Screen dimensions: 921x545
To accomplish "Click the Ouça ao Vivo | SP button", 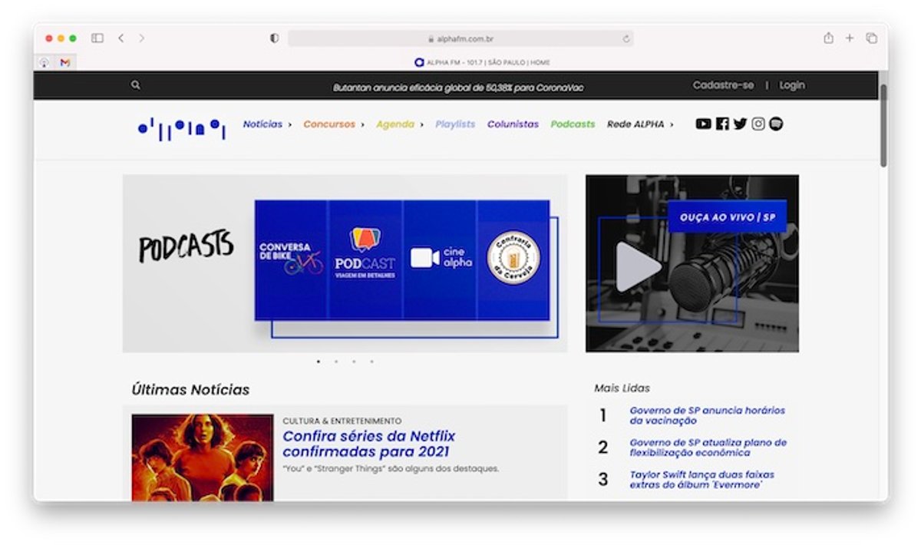I will pos(727,217).
